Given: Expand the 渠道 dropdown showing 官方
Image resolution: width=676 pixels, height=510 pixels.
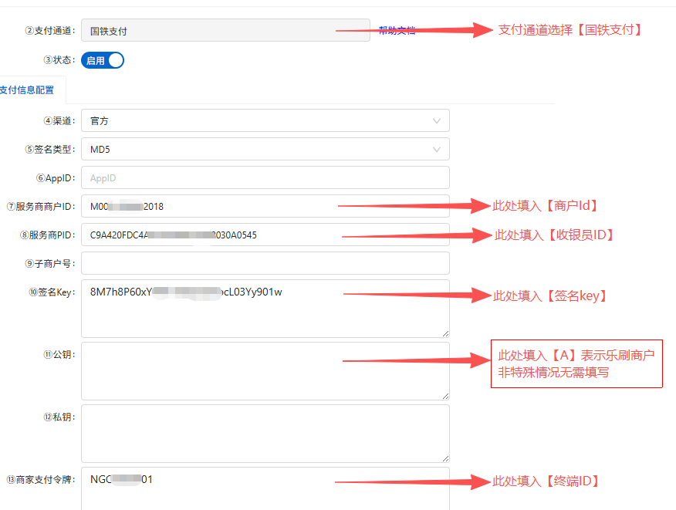Looking at the screenshot, I should [x=255, y=121].
